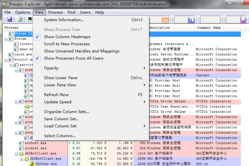Click the NVIDIA nvvsvc process icon
249x166 pixels.
pyautogui.click(x=21, y=101)
